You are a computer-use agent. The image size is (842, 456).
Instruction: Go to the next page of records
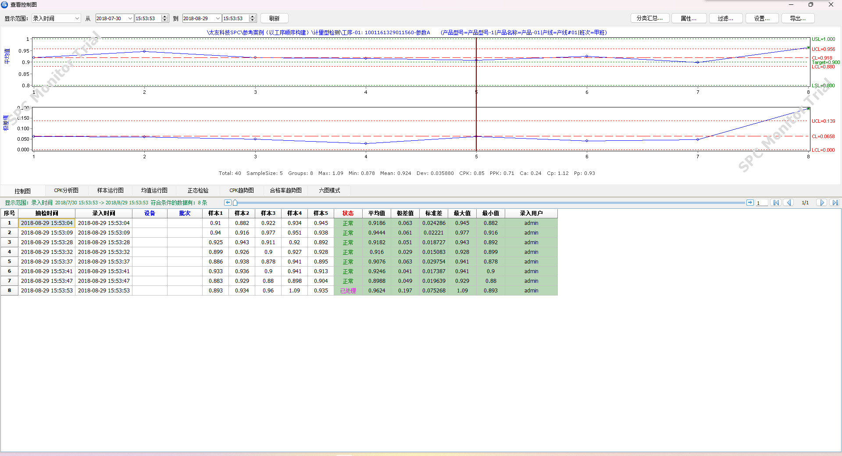(822, 203)
